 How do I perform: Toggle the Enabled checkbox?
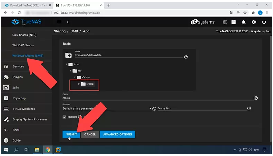65,117
